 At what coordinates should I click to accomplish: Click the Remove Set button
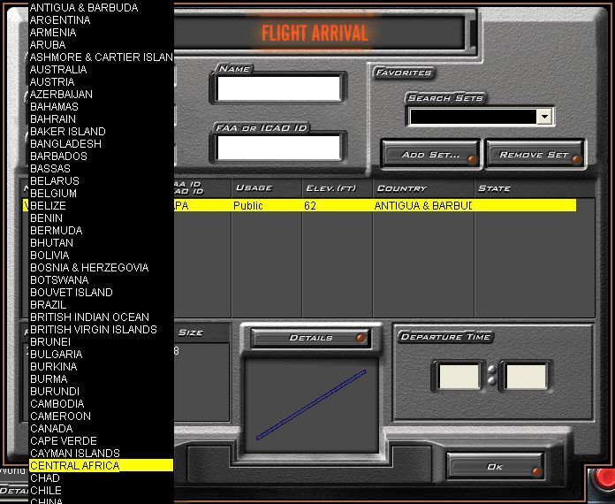tap(534, 155)
